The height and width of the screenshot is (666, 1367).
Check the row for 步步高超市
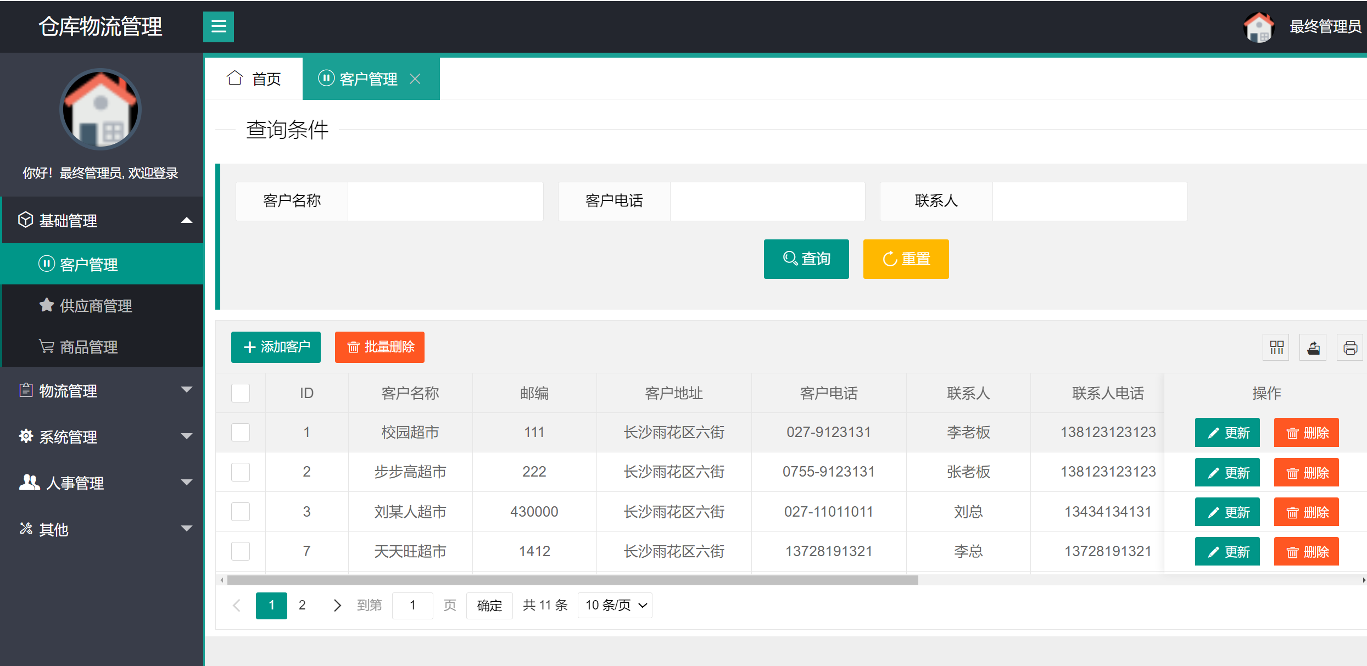pyautogui.click(x=241, y=472)
